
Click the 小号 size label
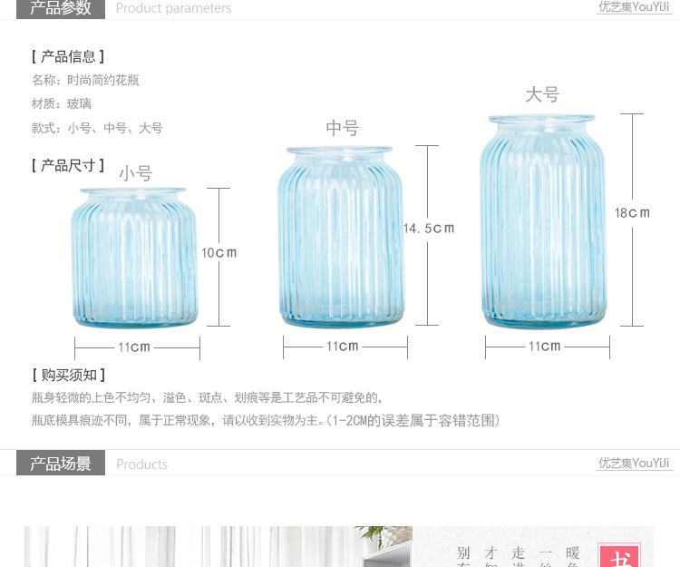click(136, 173)
